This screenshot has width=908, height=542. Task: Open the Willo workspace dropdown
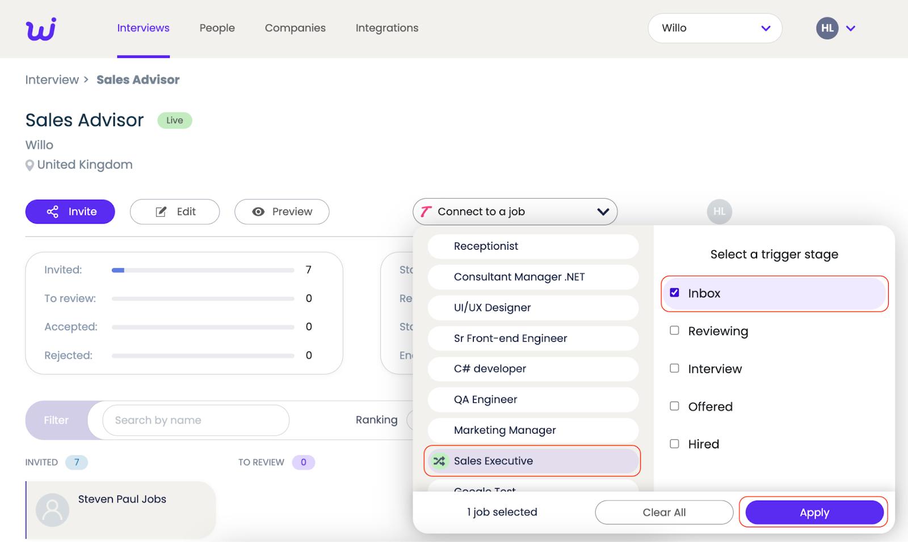pyautogui.click(x=715, y=28)
